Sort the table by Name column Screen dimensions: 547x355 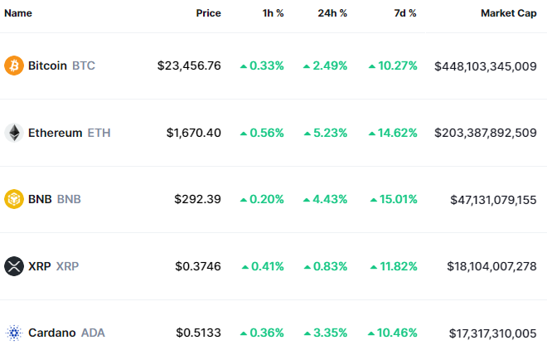18,13
